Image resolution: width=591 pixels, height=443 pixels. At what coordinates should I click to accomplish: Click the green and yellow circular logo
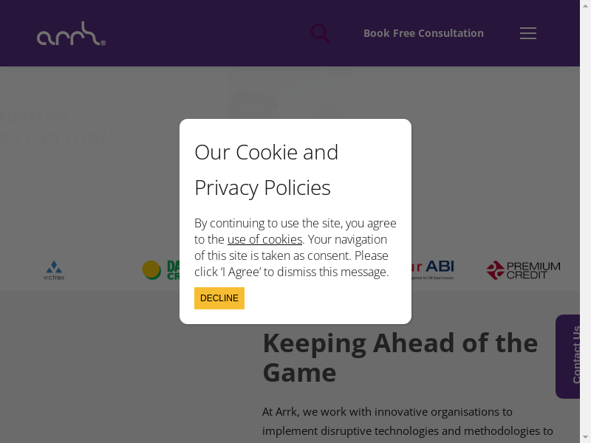pyautogui.click(x=152, y=269)
